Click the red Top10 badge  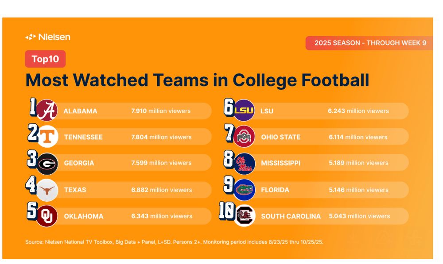(x=45, y=59)
